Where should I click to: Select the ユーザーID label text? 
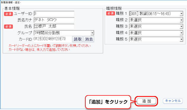pyautogui.click(x=23, y=14)
